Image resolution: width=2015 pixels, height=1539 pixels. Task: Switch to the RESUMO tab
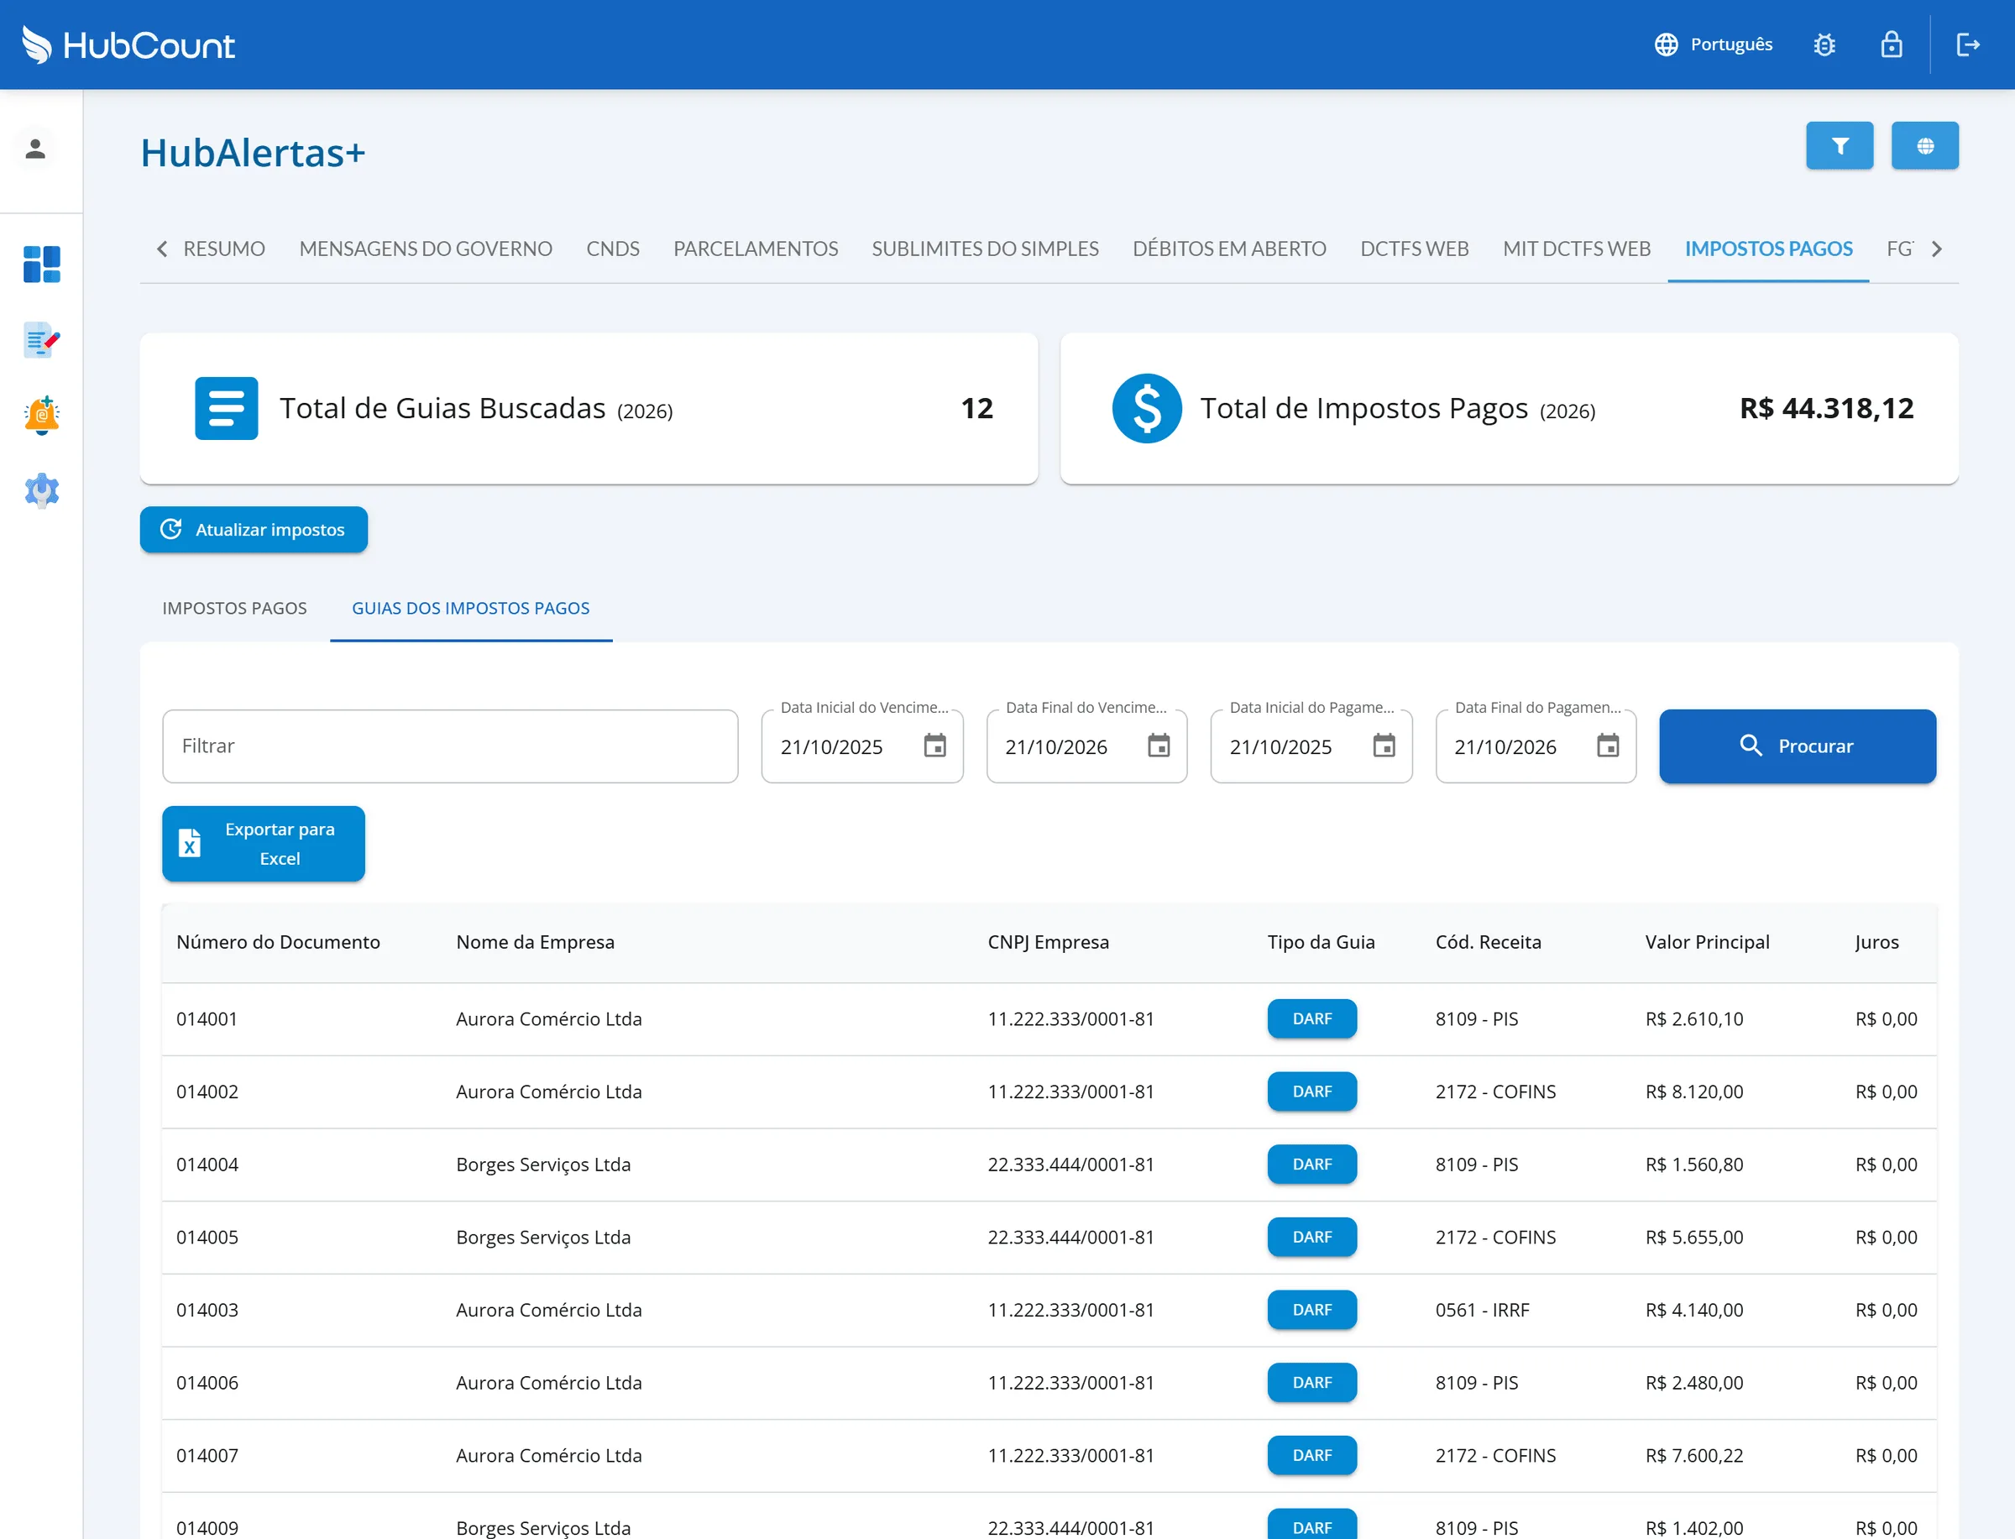coord(223,249)
